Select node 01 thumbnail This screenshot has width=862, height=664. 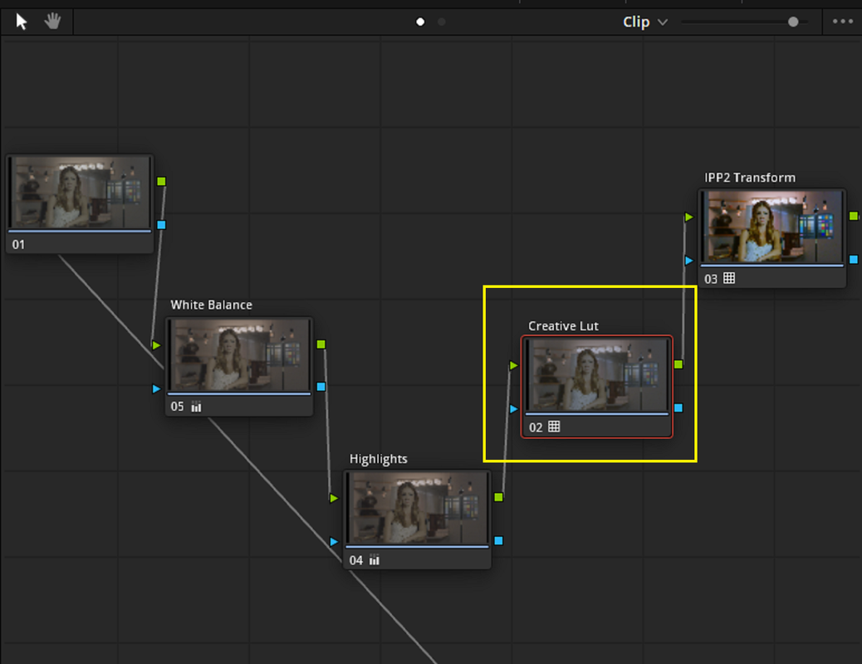pos(80,193)
